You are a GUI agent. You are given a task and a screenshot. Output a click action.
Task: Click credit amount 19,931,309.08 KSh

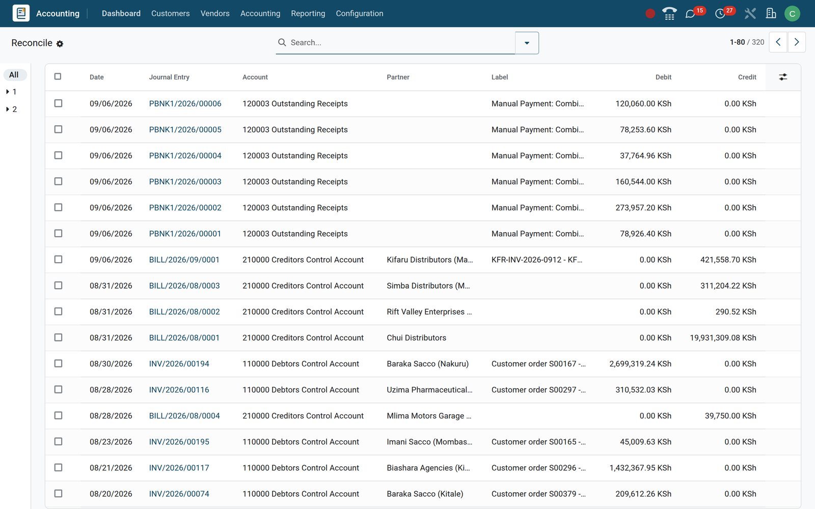click(723, 338)
